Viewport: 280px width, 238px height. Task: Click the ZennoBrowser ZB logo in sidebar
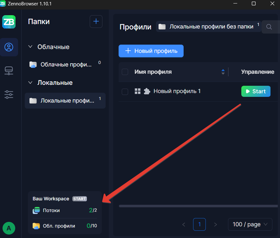[x=9, y=22]
